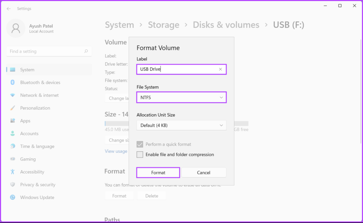The image size is (363, 223).
Task: Click the storage usage bar
Action: coord(117,123)
